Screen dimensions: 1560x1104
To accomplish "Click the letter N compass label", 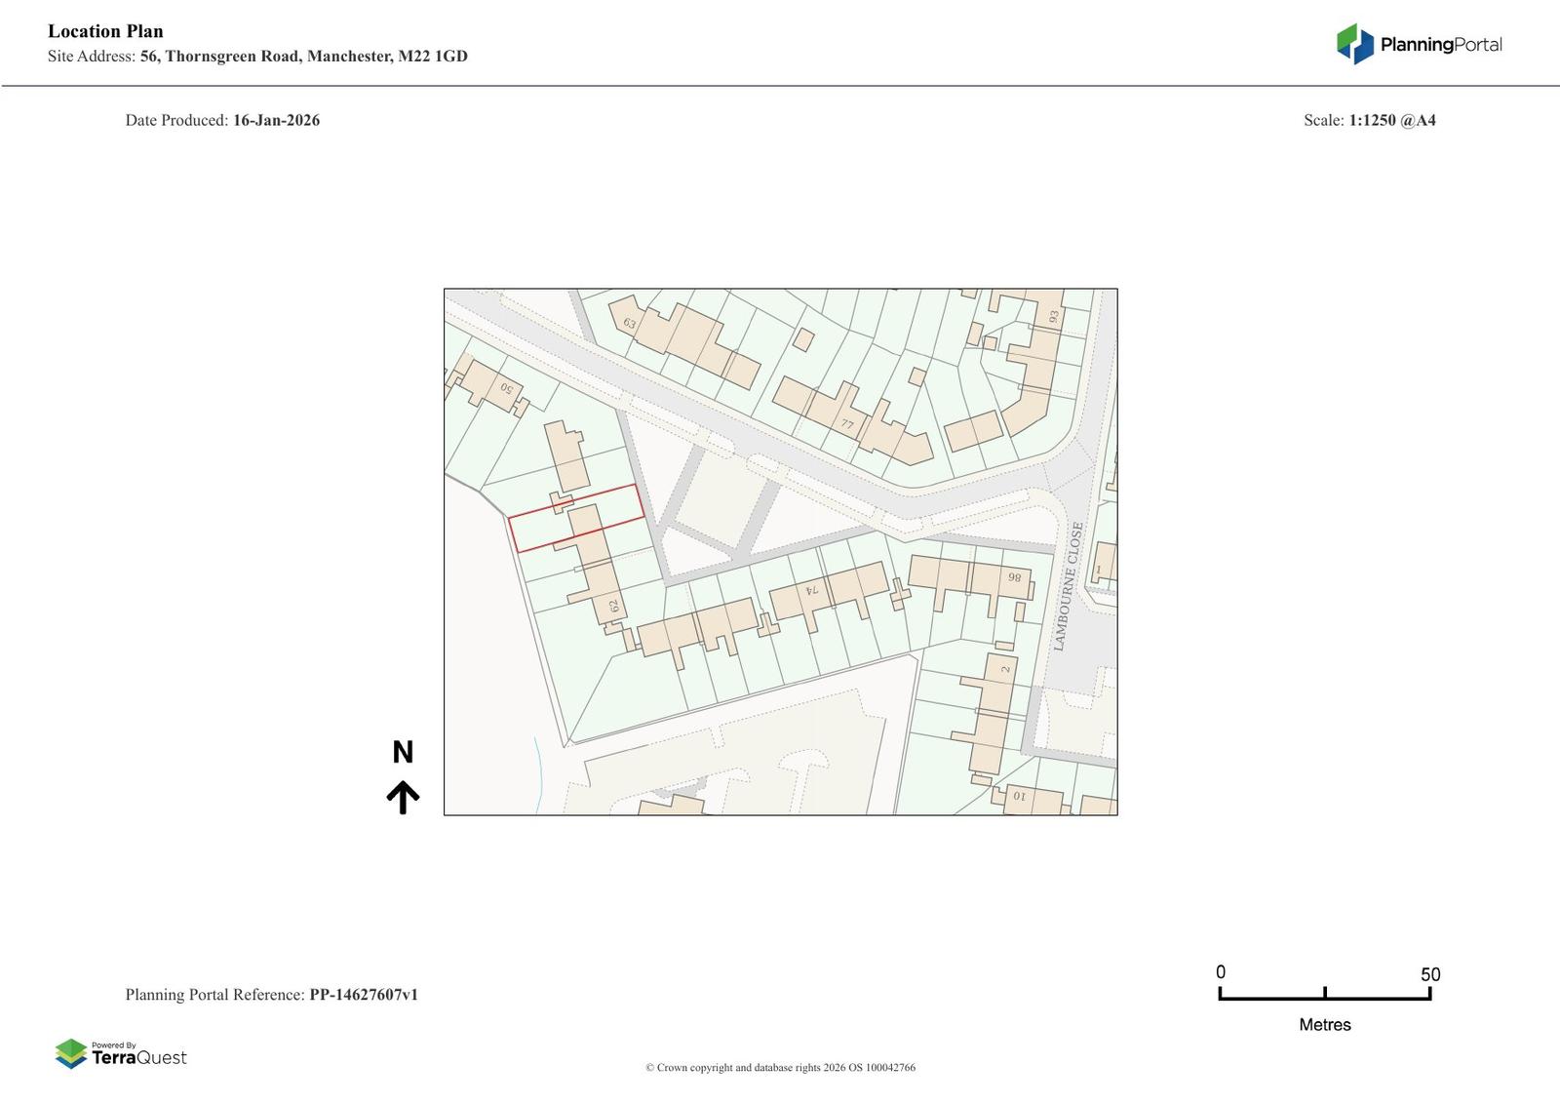I will tap(403, 752).
